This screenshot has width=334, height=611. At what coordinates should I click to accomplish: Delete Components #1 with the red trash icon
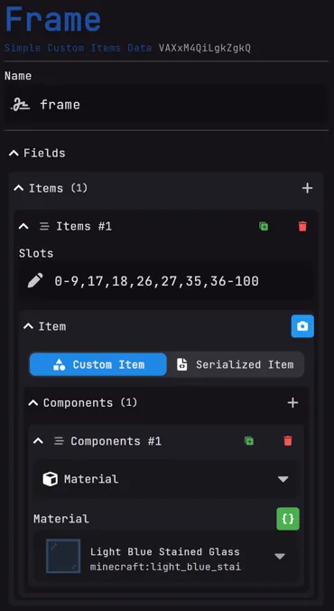point(288,441)
